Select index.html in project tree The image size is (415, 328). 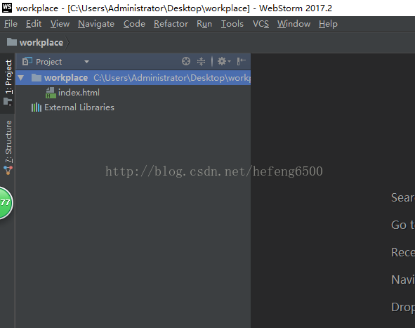79,93
